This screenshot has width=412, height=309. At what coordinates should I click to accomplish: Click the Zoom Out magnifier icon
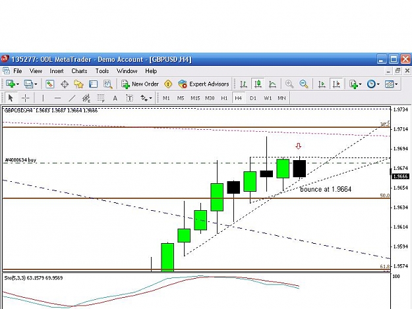(304, 84)
